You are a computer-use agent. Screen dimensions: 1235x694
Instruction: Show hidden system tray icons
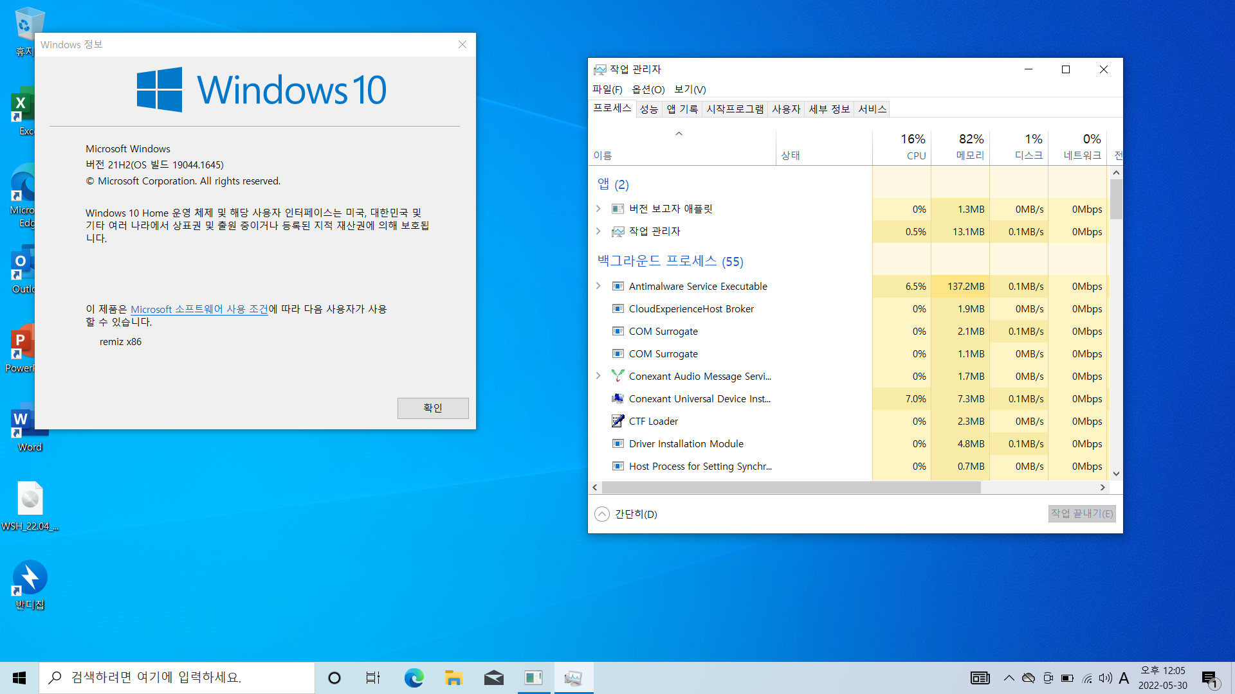tap(1009, 678)
